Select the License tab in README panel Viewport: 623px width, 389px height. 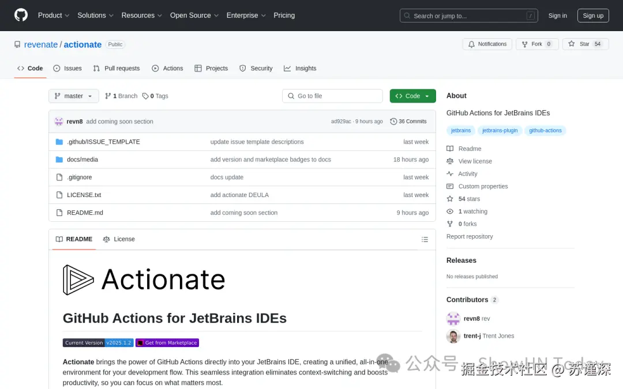pyautogui.click(x=119, y=239)
